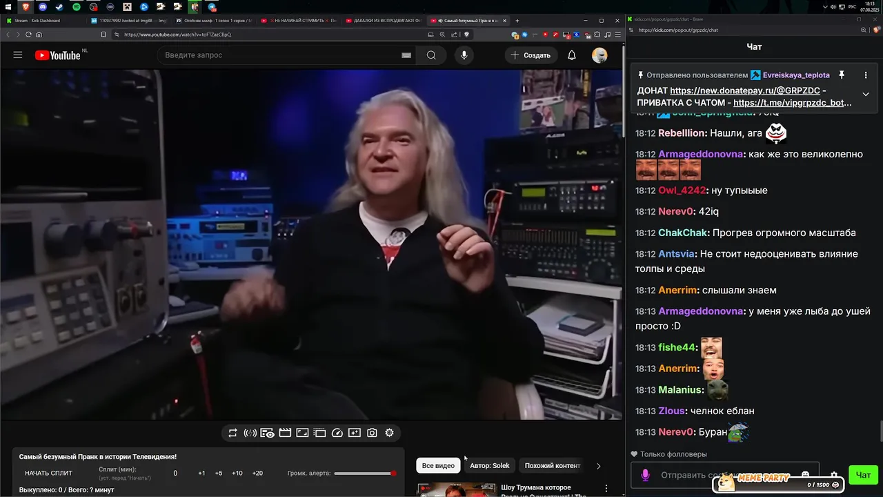Select the Все видео filter chip
Screen dimensions: 883x497
[x=438, y=465]
